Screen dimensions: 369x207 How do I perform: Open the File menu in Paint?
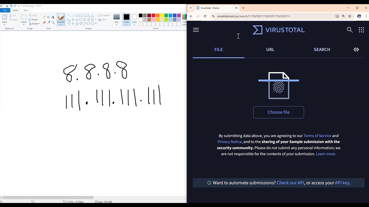[x=5, y=10]
